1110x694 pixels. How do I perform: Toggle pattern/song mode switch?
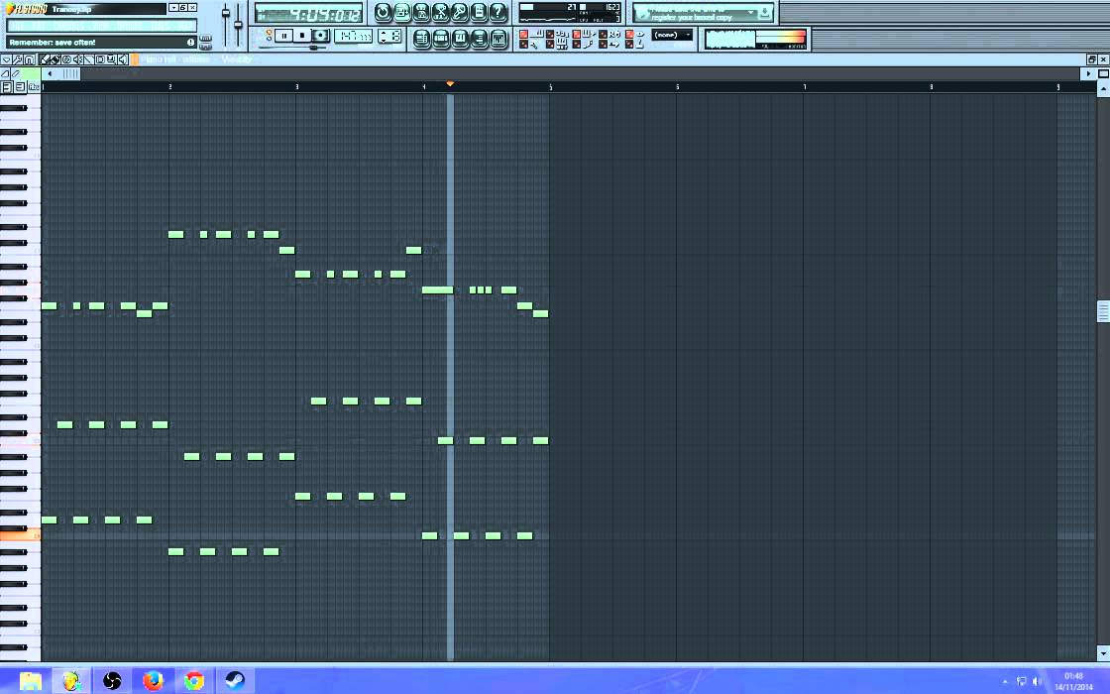pyautogui.click(x=269, y=36)
